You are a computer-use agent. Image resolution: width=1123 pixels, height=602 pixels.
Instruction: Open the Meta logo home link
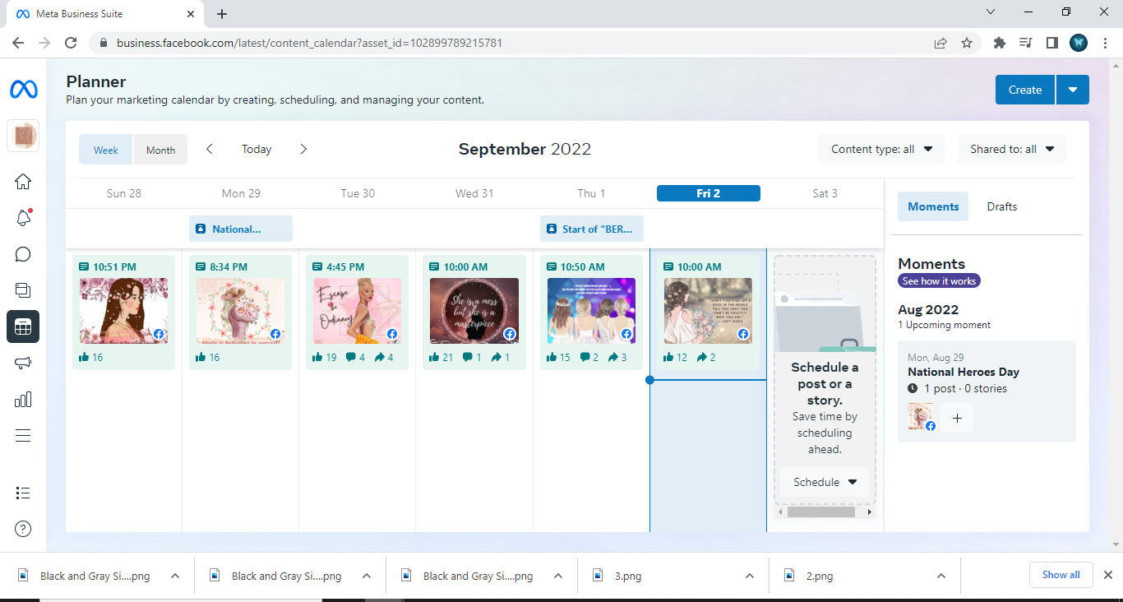point(23,90)
